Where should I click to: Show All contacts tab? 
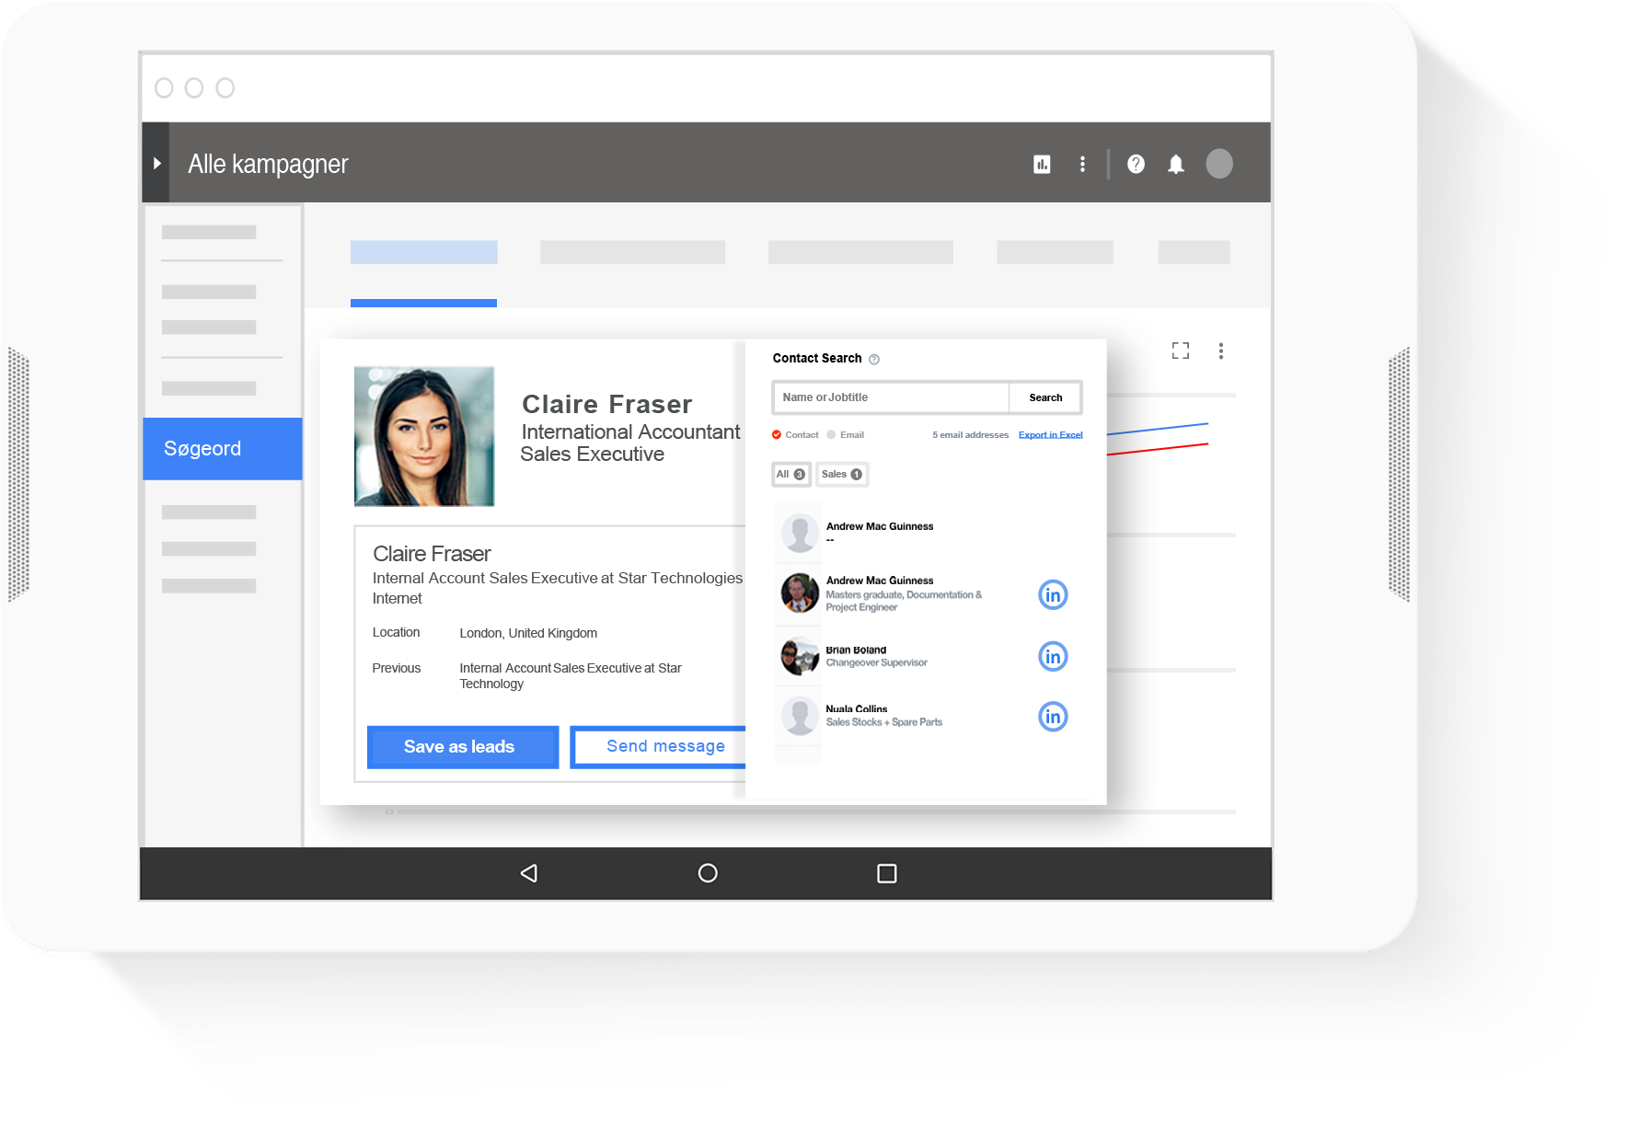click(791, 475)
